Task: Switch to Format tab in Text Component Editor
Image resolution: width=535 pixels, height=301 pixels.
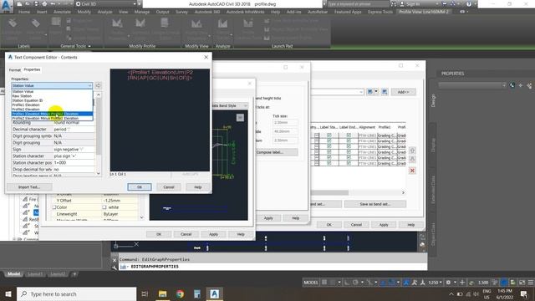Action: (15, 70)
